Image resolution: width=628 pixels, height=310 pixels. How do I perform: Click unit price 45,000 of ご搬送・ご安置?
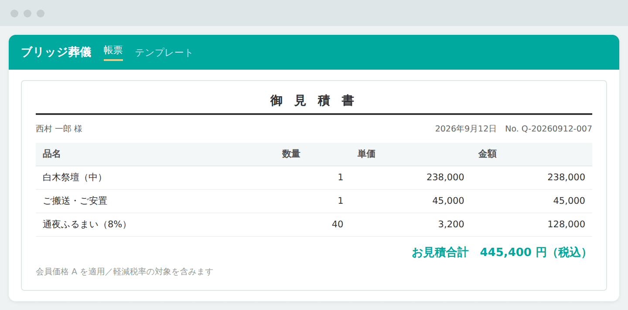(448, 201)
